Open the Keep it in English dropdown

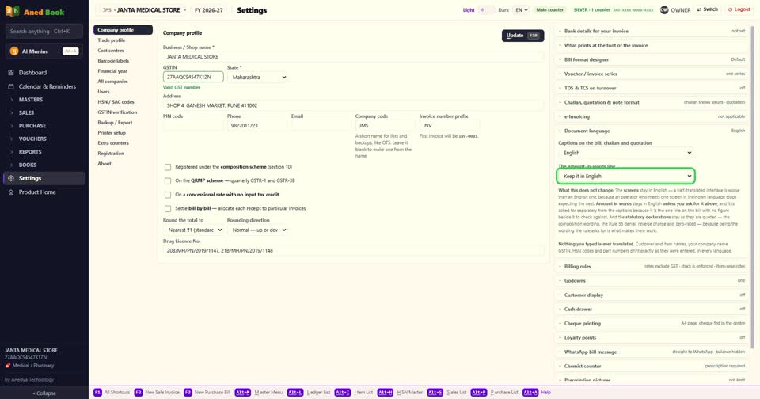(625, 176)
